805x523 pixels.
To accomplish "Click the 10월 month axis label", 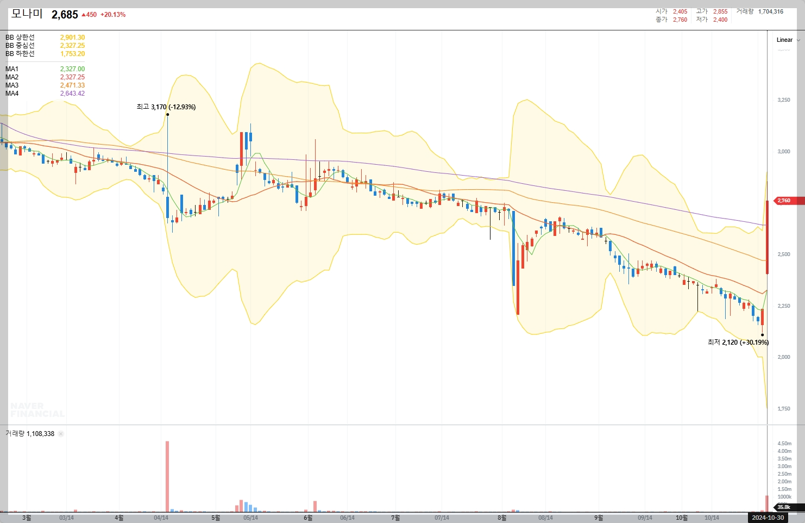I will point(682,518).
